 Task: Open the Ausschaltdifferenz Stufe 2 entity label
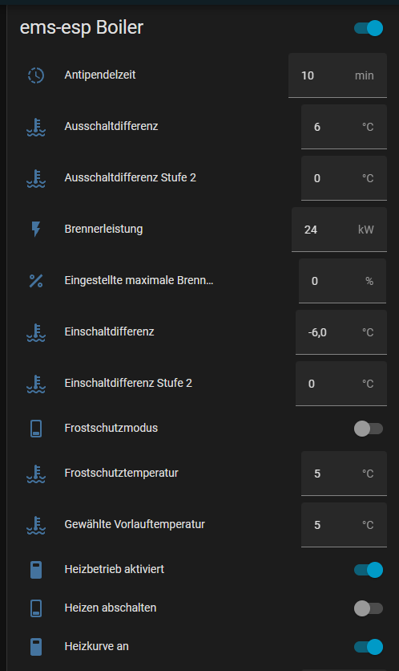[x=131, y=177]
